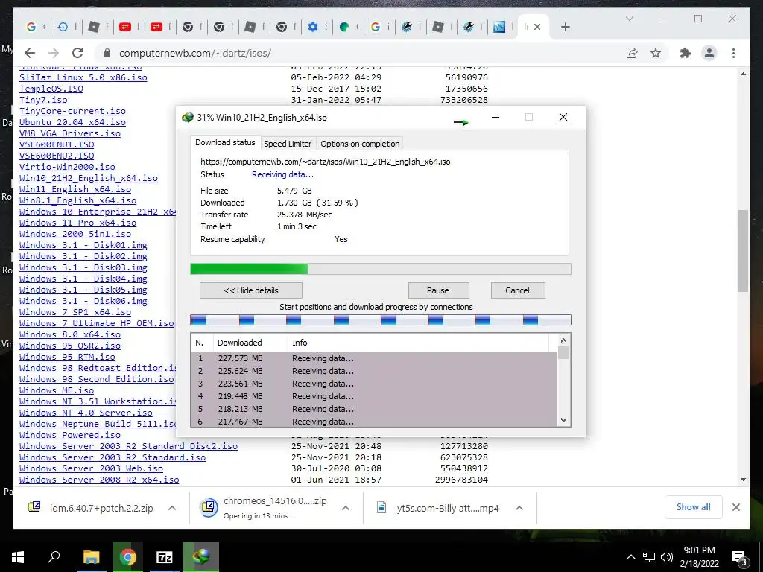Select connection row 5 with 218.213 MB
This screenshot has height=572, width=763.
tap(374, 409)
